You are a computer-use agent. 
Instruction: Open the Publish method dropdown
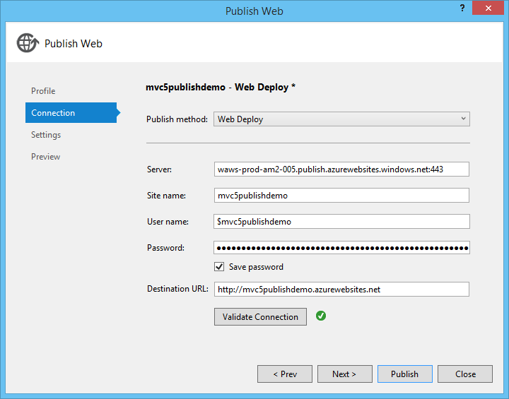[341, 119]
